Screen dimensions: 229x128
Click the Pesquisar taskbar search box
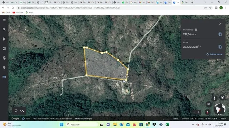(x=82, y=124)
